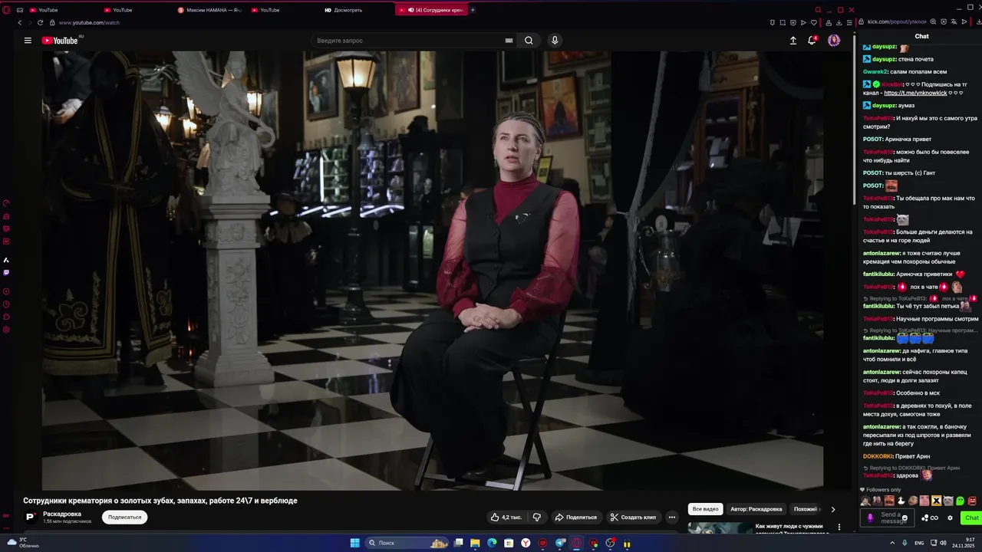Click the chat points infinity counter

click(x=930, y=518)
